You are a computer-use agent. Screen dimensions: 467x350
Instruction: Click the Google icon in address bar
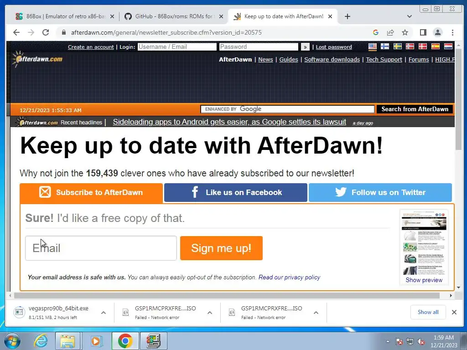[376, 32]
